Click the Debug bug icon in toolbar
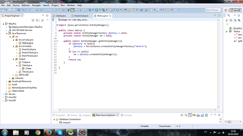The width and height of the screenshot is (243, 136). point(90,10)
